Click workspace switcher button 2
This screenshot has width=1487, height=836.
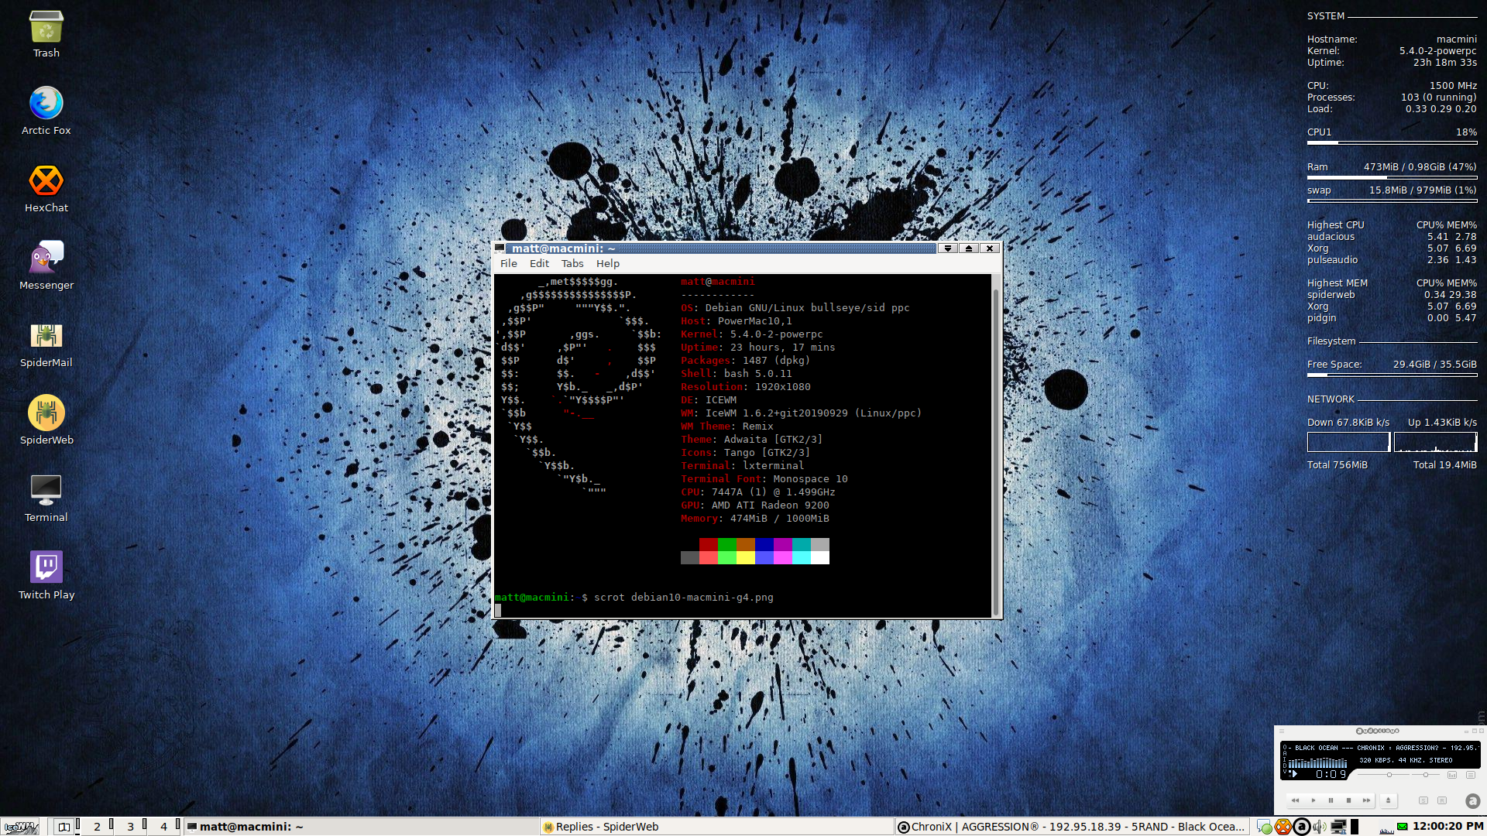(x=99, y=826)
